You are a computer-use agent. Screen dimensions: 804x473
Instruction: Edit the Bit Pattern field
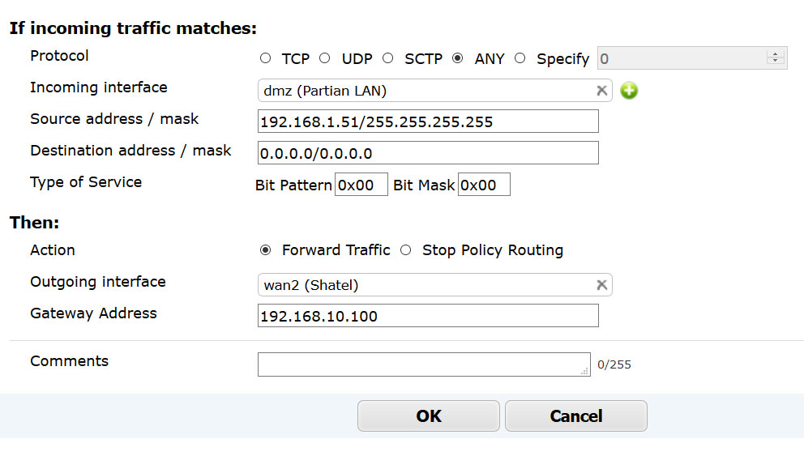coord(361,185)
